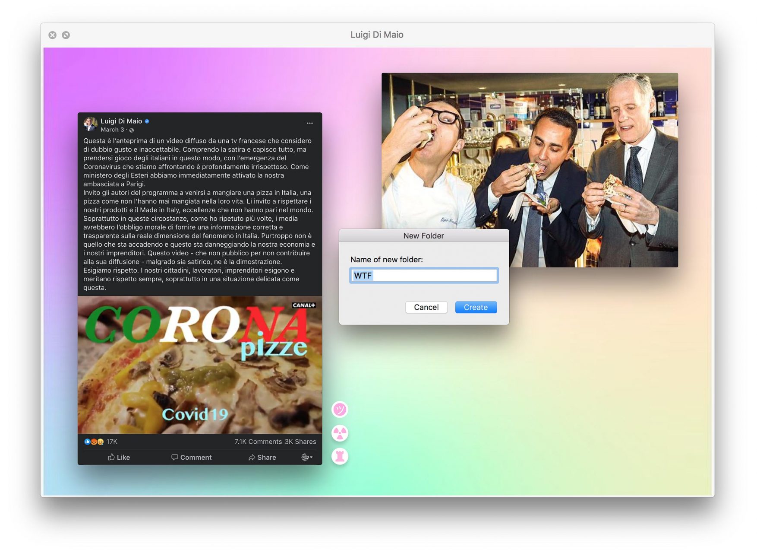Expand the profile switcher dropdown beside Share
Screen dimensions: 757x553
(x=307, y=457)
